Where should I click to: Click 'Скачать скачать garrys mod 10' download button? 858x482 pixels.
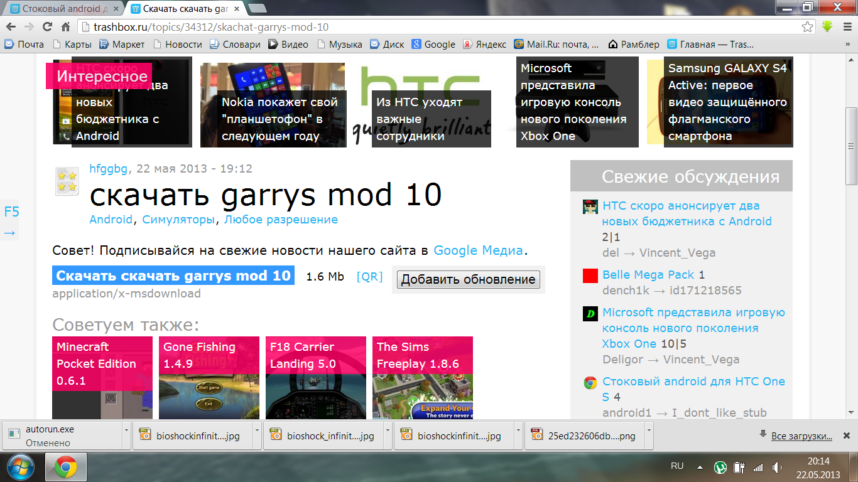[x=173, y=276]
